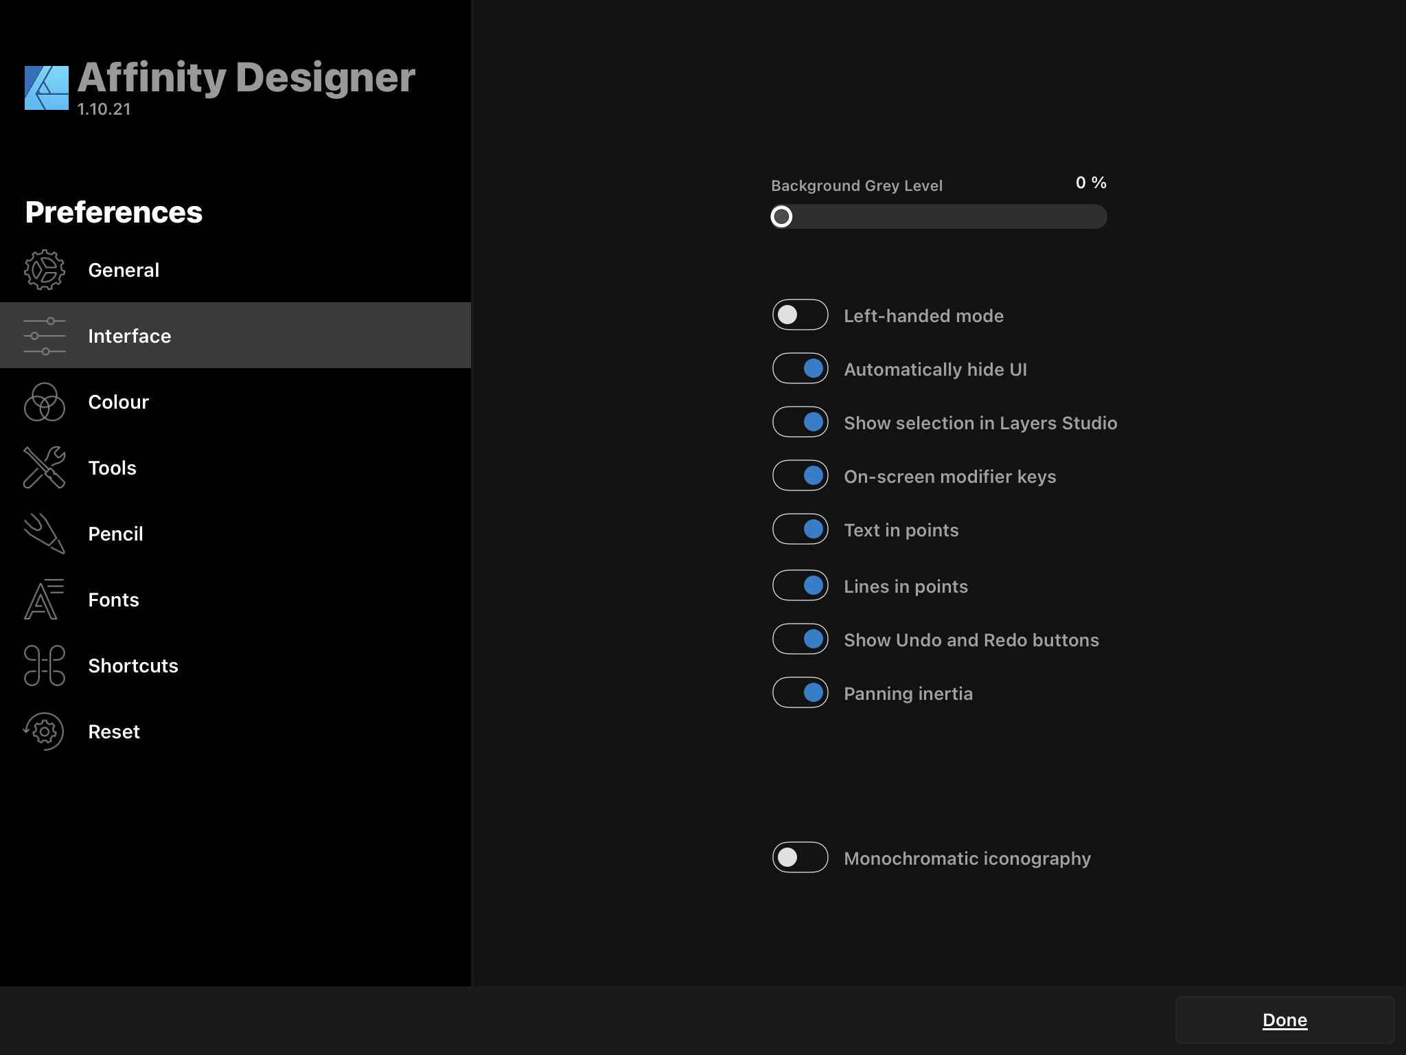Click the Show selection in Layers Studio label

click(x=980, y=423)
